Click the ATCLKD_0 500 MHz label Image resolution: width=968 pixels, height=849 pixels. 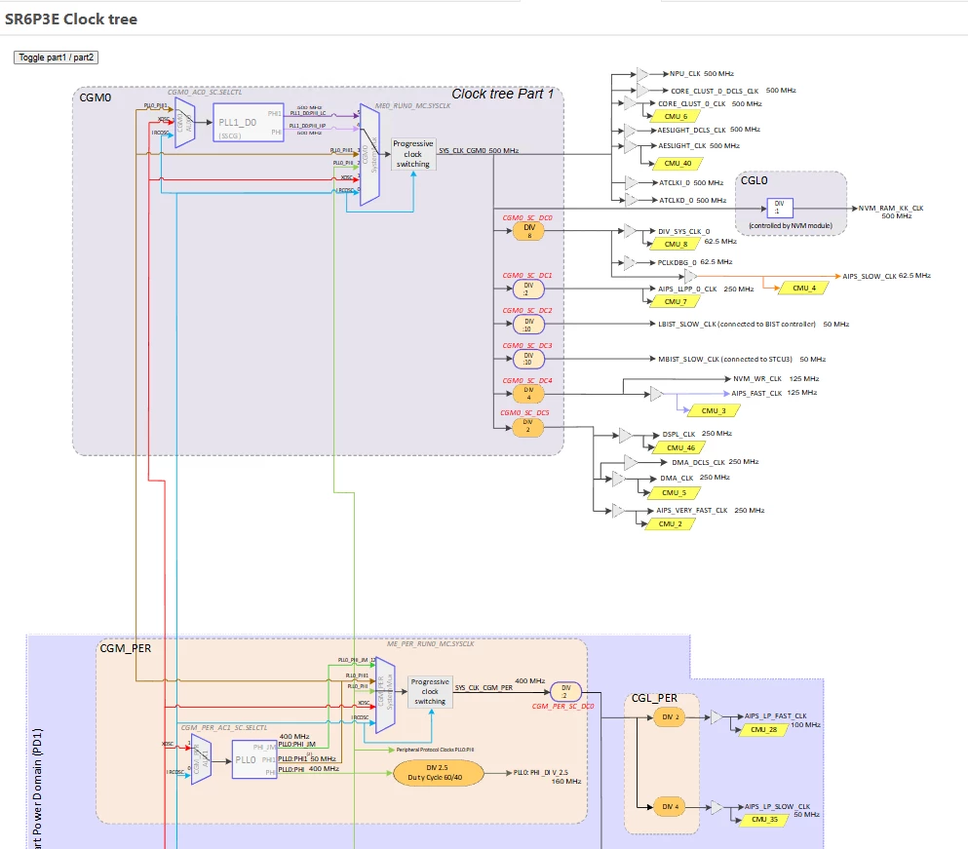[x=693, y=200]
